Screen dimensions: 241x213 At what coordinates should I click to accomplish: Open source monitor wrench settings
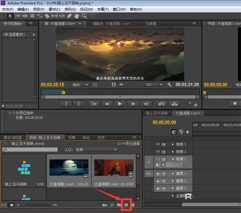click(x=169, y=85)
